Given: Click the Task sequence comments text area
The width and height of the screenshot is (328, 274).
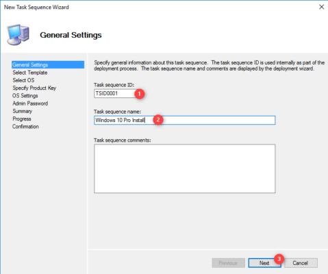Looking at the screenshot, I should click(185, 169).
